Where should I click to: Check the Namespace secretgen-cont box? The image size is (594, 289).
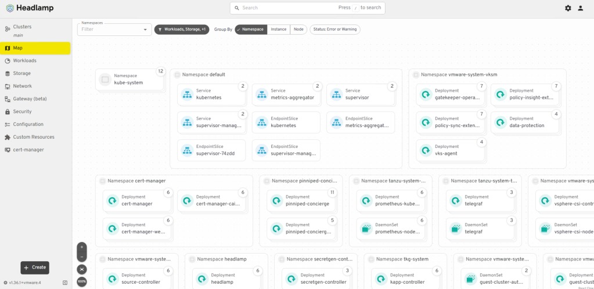pos(282,259)
